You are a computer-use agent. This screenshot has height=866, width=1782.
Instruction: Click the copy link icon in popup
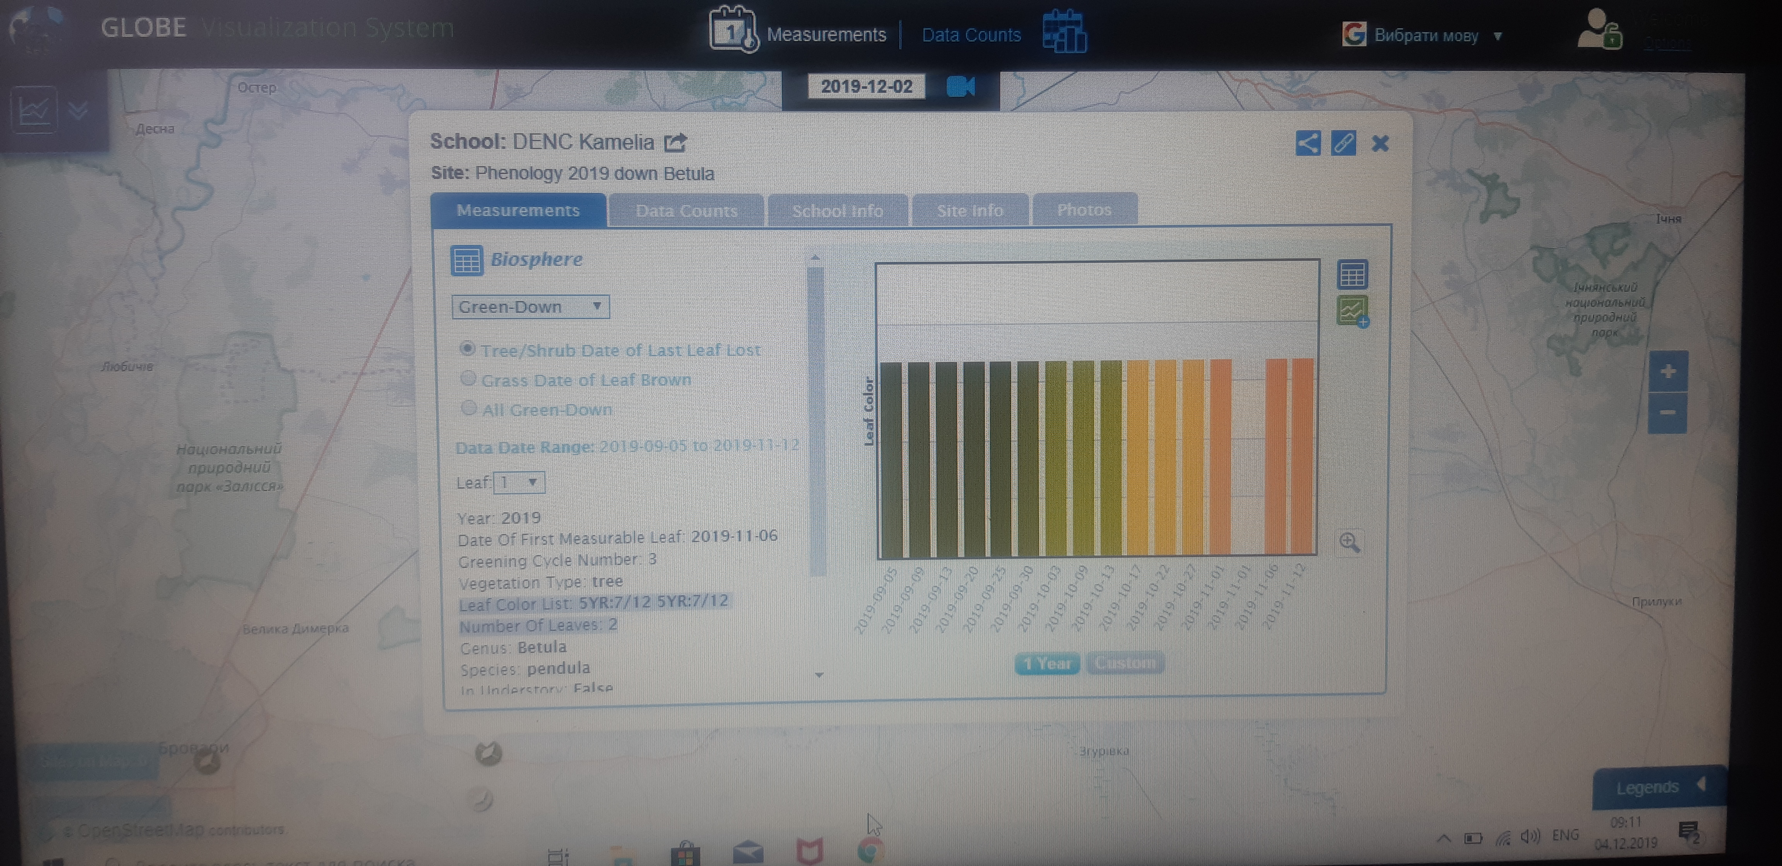pos(1343,143)
